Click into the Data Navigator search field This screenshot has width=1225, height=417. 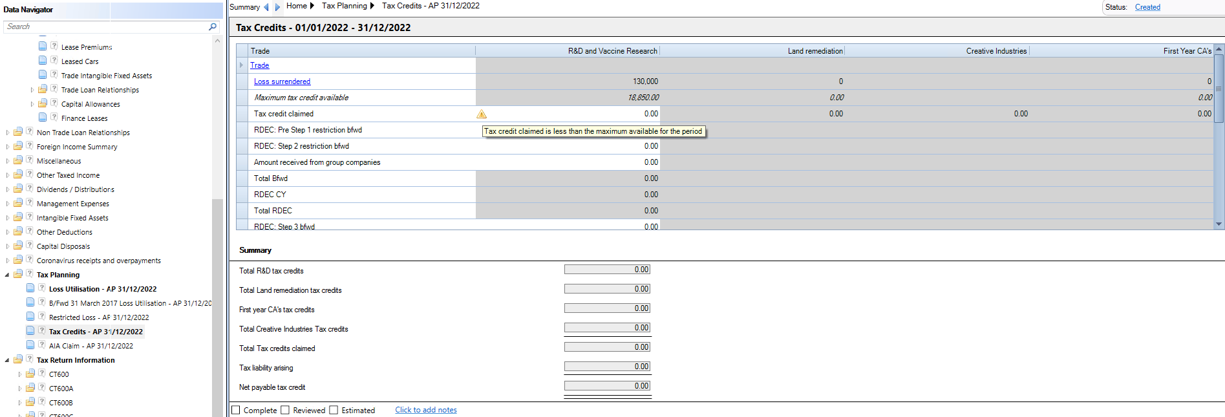(107, 27)
